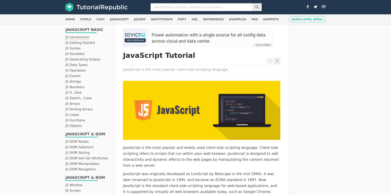This screenshot has width=391, height=195.
Task: Click the search magnifier button
Action: pos(257,7)
